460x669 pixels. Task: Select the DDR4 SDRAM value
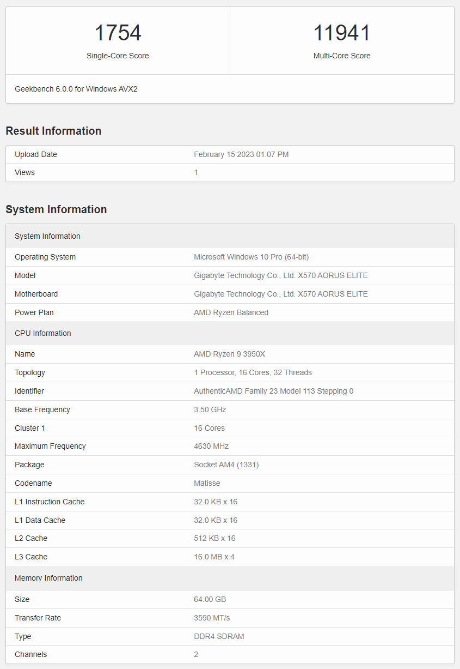tap(219, 636)
